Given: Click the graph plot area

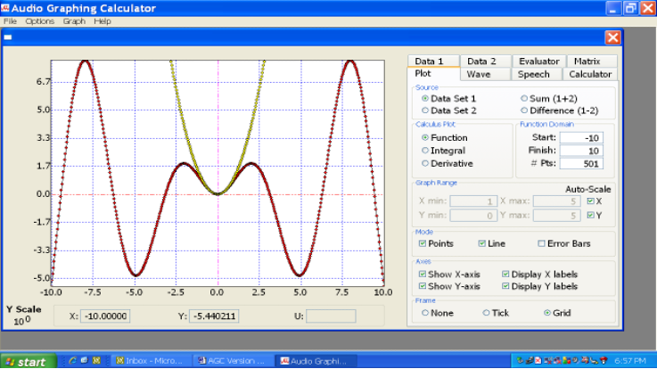Looking at the screenshot, I should (x=218, y=174).
